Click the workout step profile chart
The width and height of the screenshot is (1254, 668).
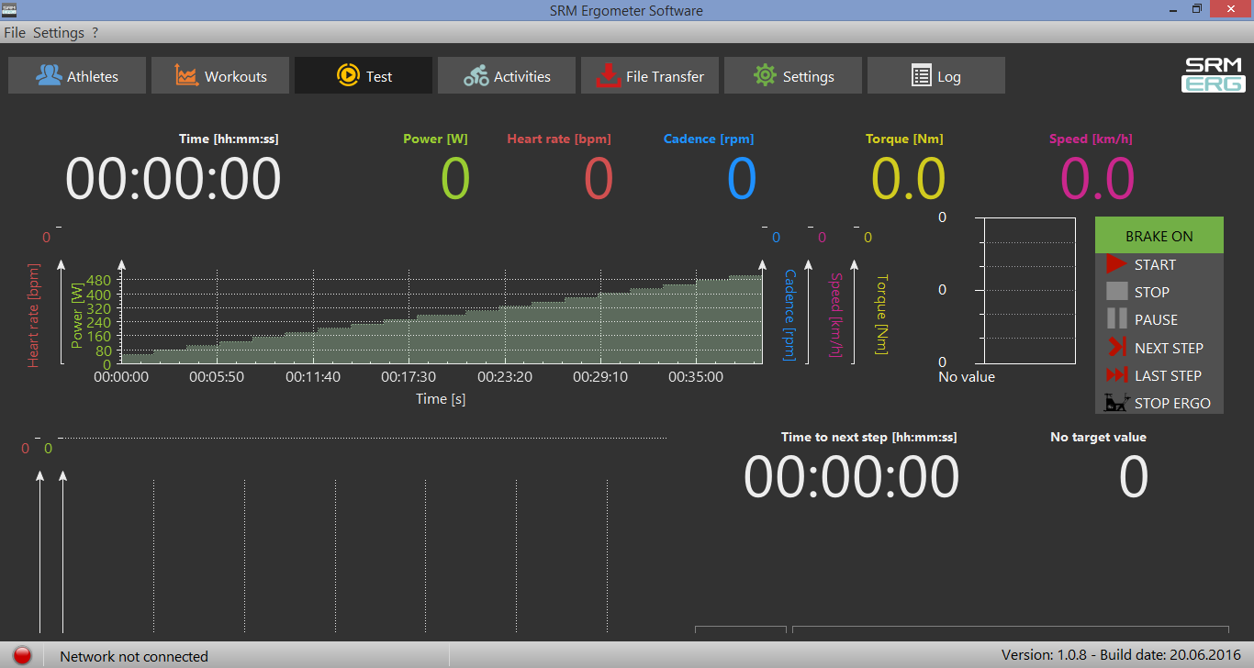click(x=442, y=318)
